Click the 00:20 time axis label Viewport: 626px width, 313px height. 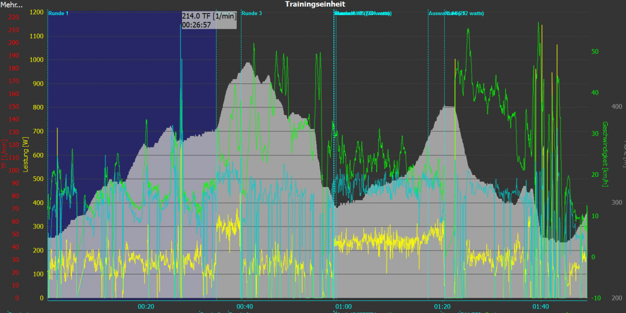[146, 306]
